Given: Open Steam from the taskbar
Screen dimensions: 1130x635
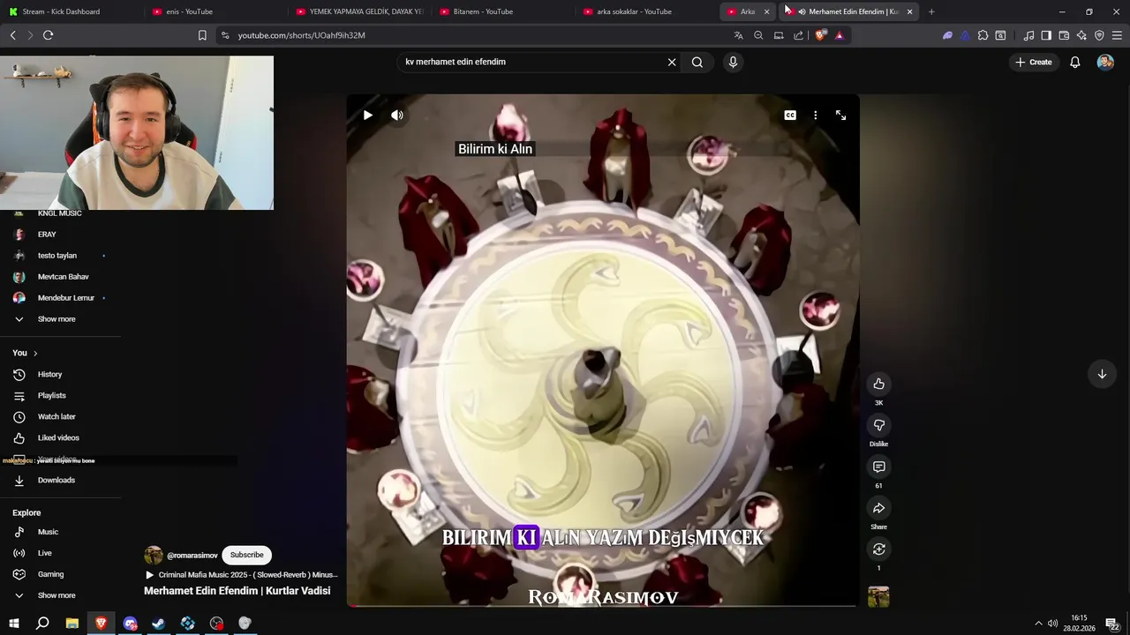Looking at the screenshot, I should [x=159, y=624].
